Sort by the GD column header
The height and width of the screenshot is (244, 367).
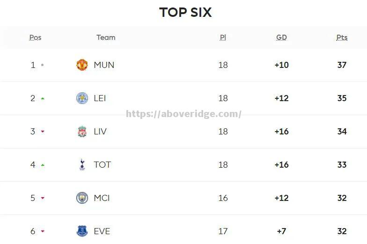tap(281, 37)
